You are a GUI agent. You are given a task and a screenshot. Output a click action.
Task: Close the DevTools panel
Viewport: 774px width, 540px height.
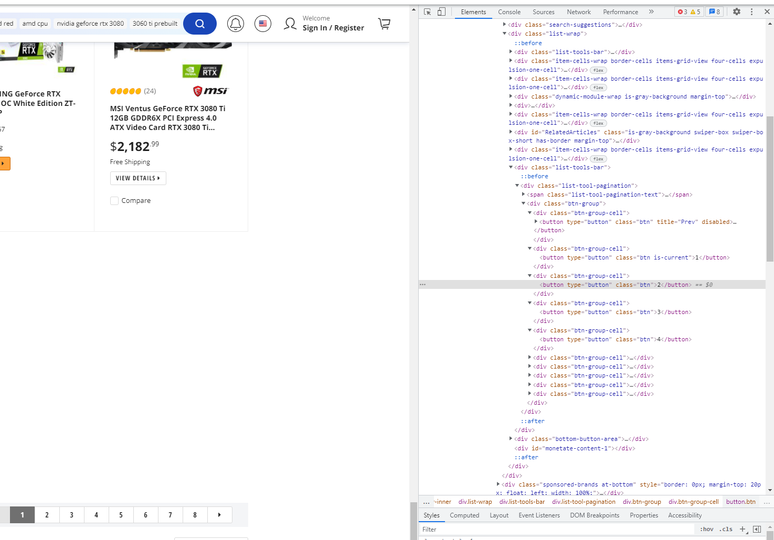click(x=767, y=12)
